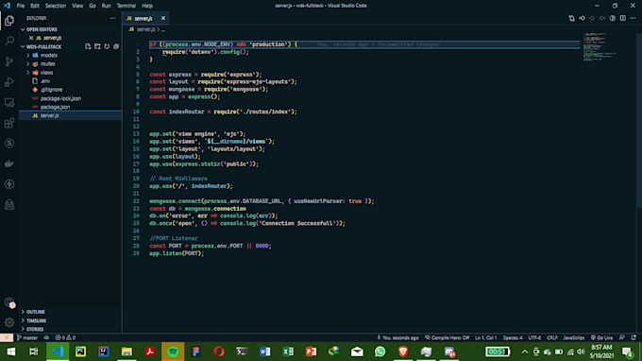Open the File menu

pos(21,6)
